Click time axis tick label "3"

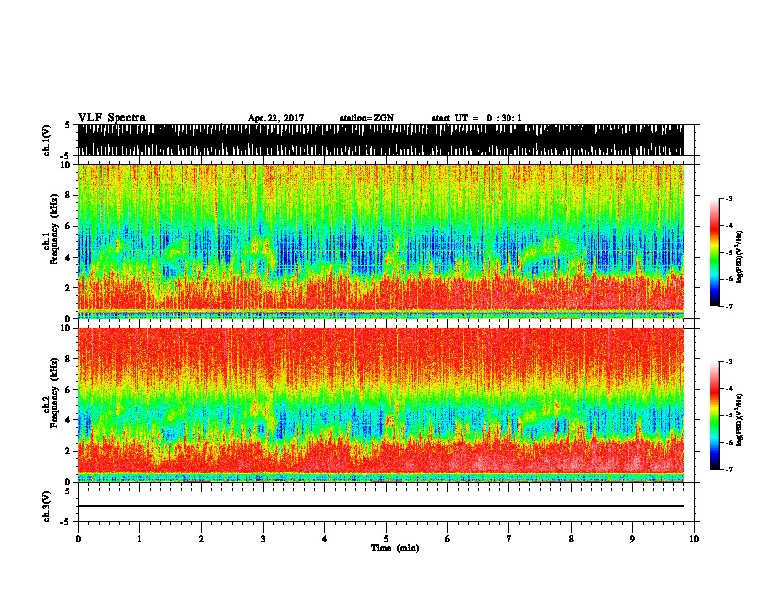coord(263,539)
